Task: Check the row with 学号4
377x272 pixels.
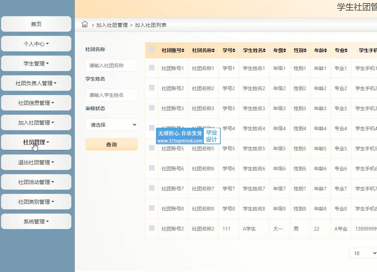Action: [x=152, y=128]
